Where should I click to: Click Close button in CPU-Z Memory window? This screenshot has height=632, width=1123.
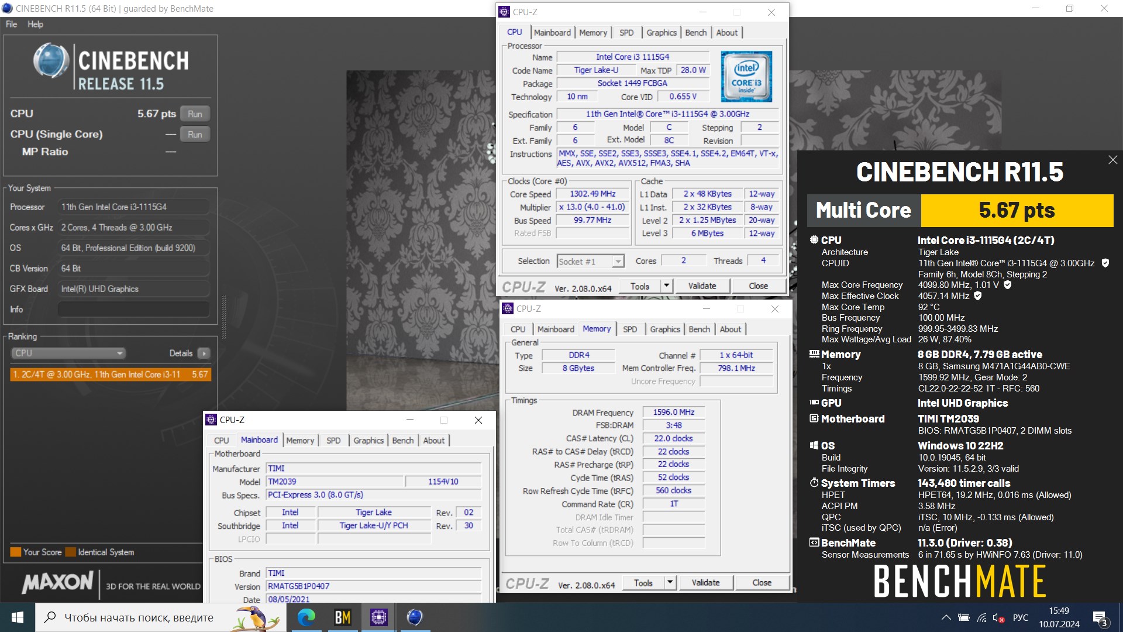[x=762, y=582]
